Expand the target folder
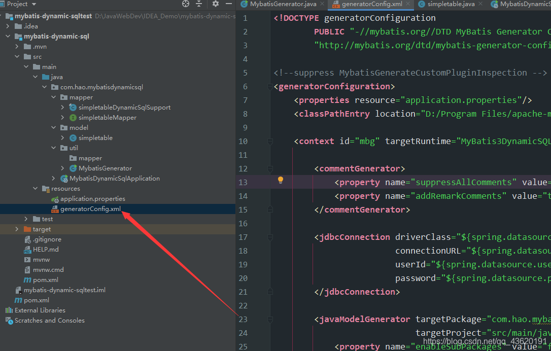 pyautogui.click(x=17, y=229)
